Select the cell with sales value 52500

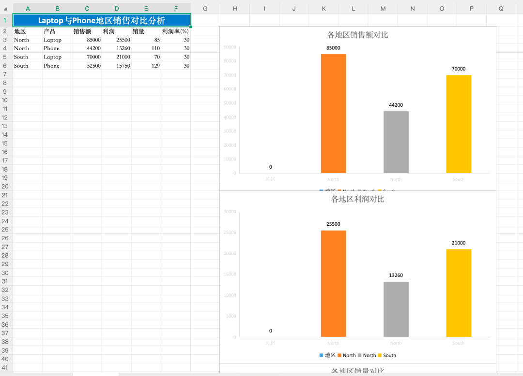click(87, 66)
